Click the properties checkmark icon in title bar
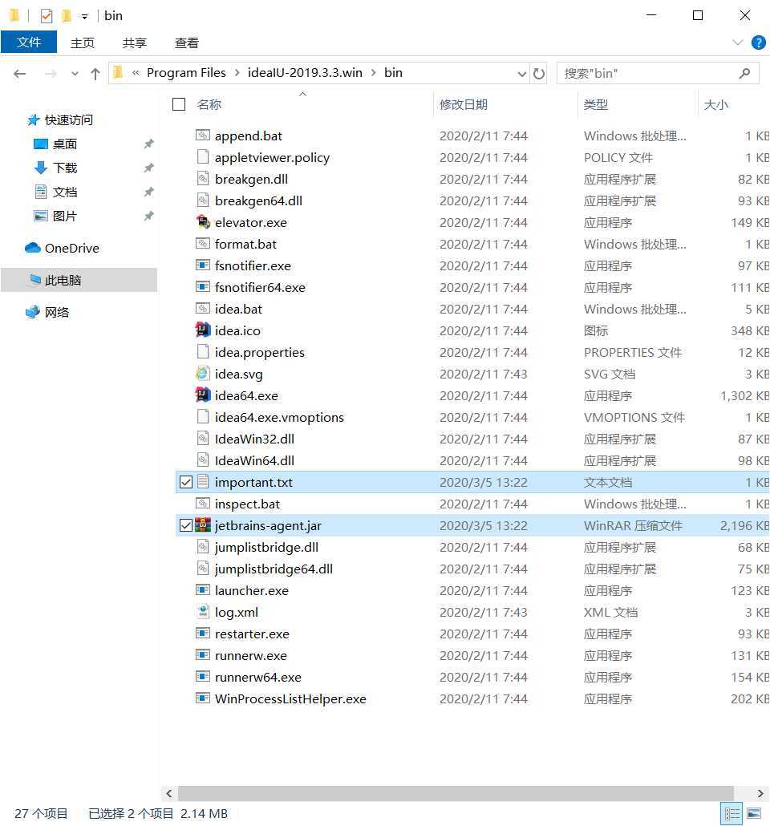The width and height of the screenshot is (770, 826). 47,16
